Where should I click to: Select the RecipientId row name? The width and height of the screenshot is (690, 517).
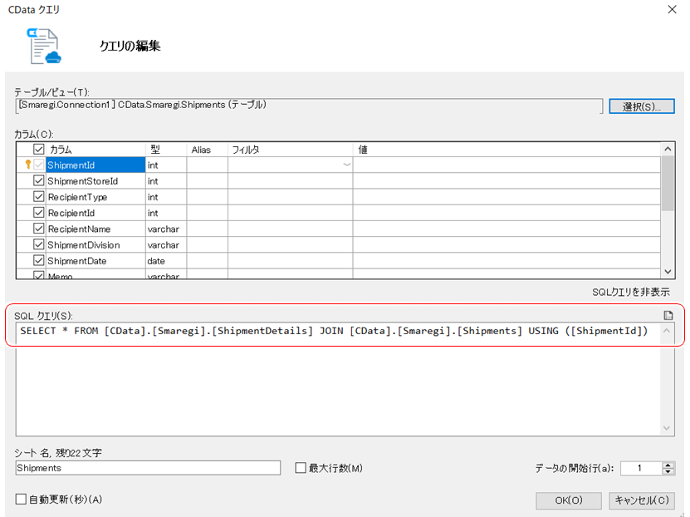[x=95, y=213]
